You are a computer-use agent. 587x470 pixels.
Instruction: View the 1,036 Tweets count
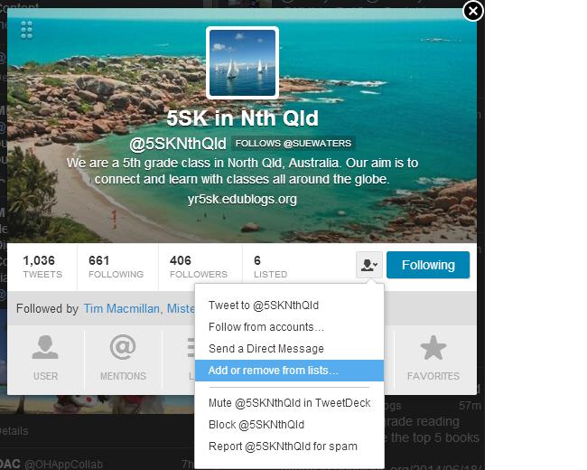point(42,267)
